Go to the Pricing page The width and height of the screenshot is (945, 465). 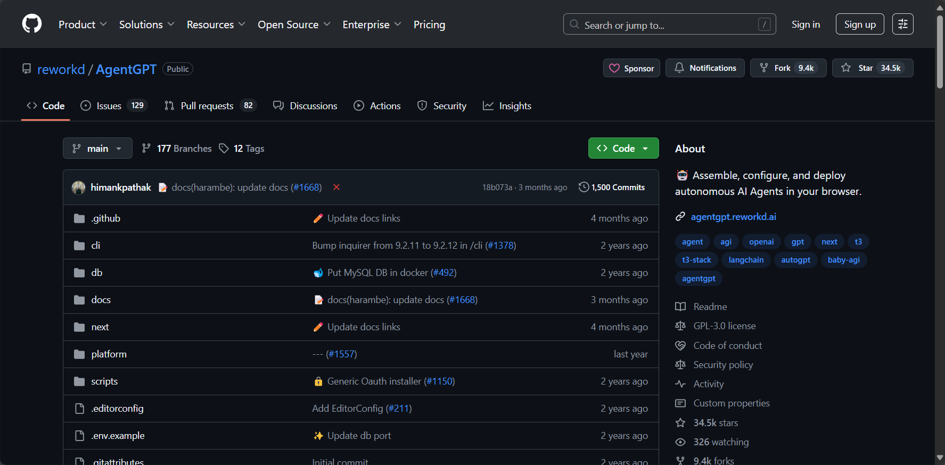429,25
